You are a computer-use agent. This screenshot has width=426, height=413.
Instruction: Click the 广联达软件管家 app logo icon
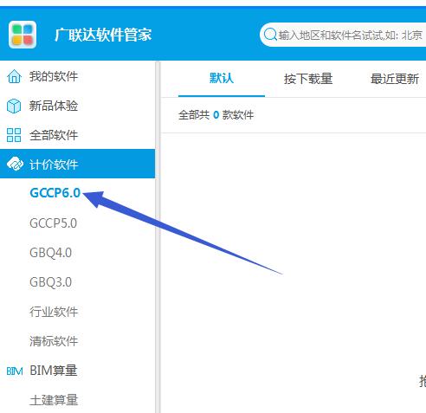[23, 35]
